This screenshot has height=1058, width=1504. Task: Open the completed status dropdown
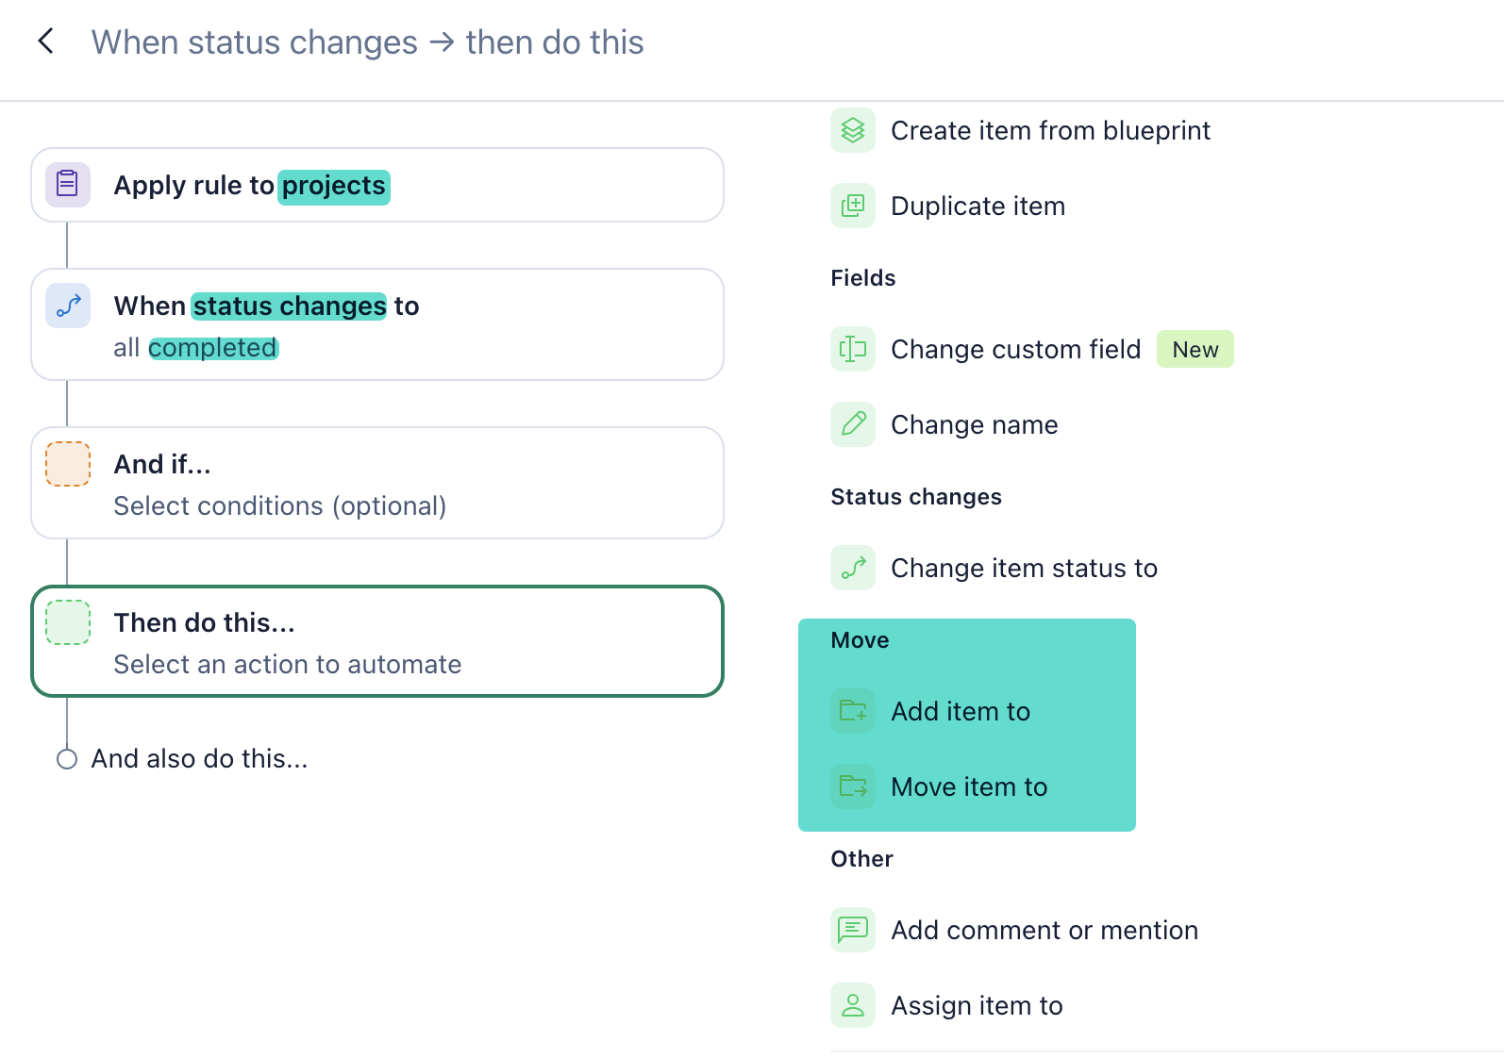213,348
